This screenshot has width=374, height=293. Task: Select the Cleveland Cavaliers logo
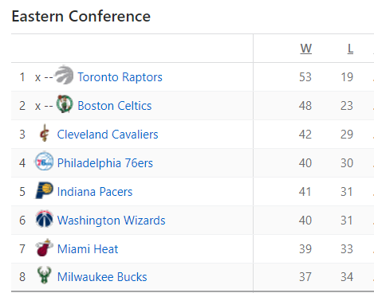[x=44, y=133]
